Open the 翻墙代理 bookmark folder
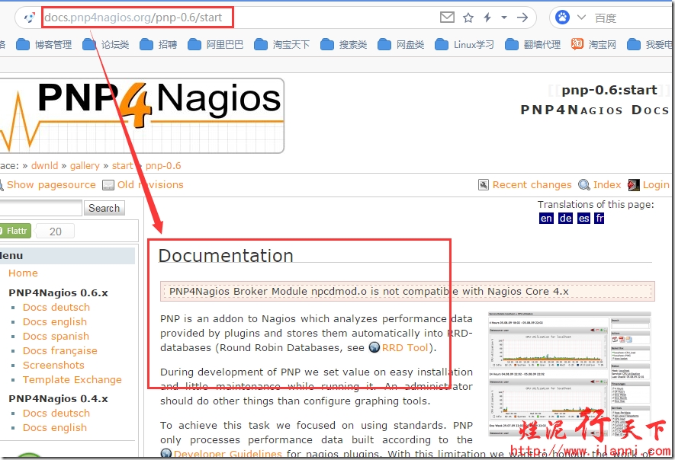 tap(532, 44)
